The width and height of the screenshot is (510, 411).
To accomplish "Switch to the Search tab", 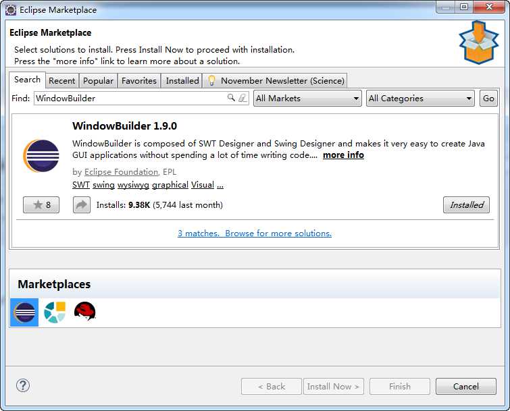I will (x=27, y=80).
